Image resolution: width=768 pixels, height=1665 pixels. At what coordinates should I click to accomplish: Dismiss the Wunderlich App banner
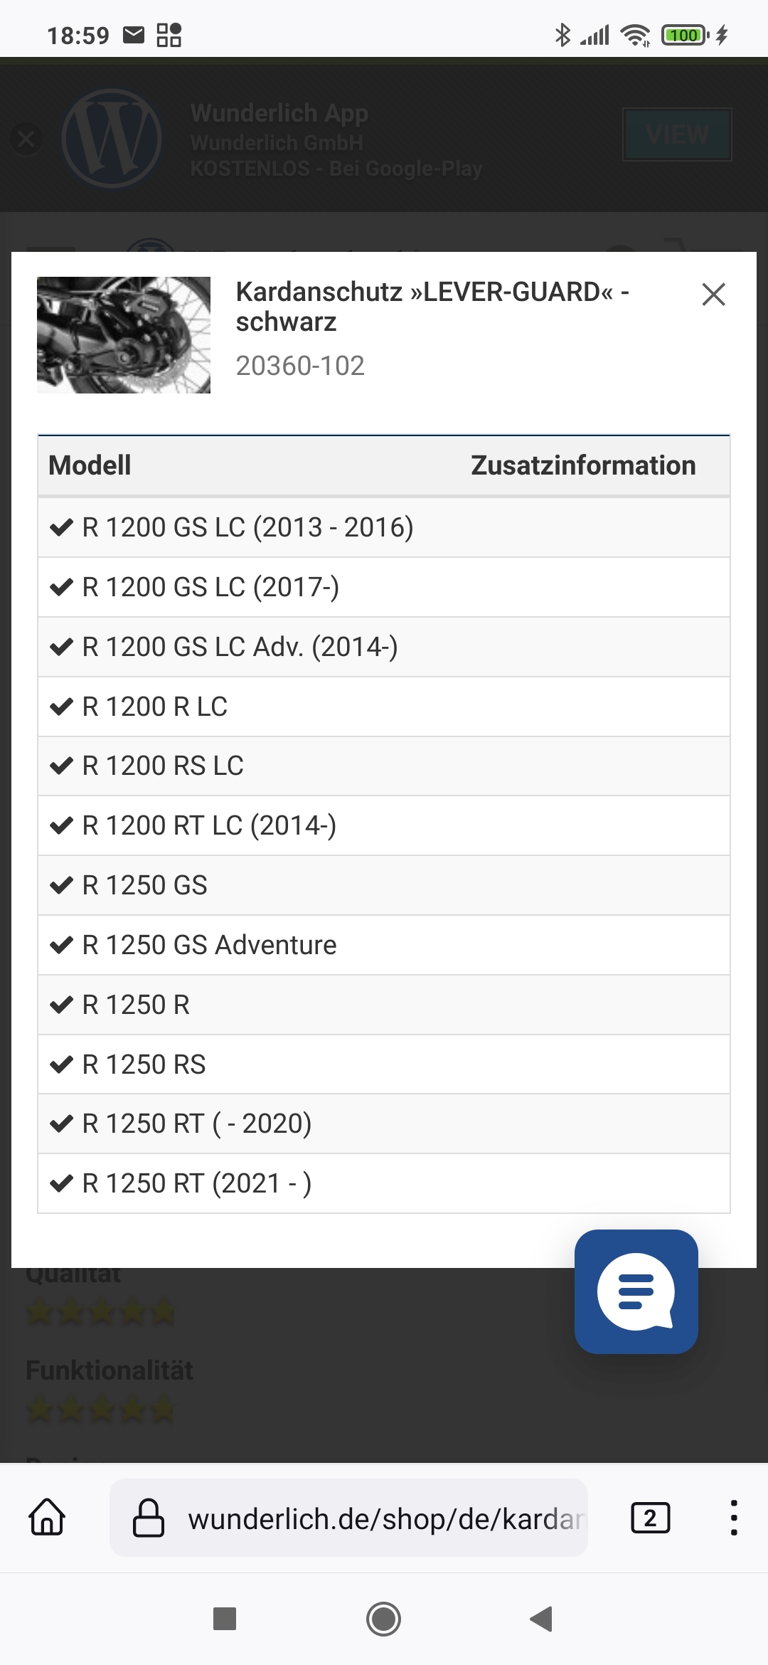26,138
